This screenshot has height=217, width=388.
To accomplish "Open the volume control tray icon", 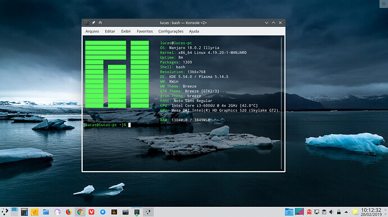I will tap(331, 212).
